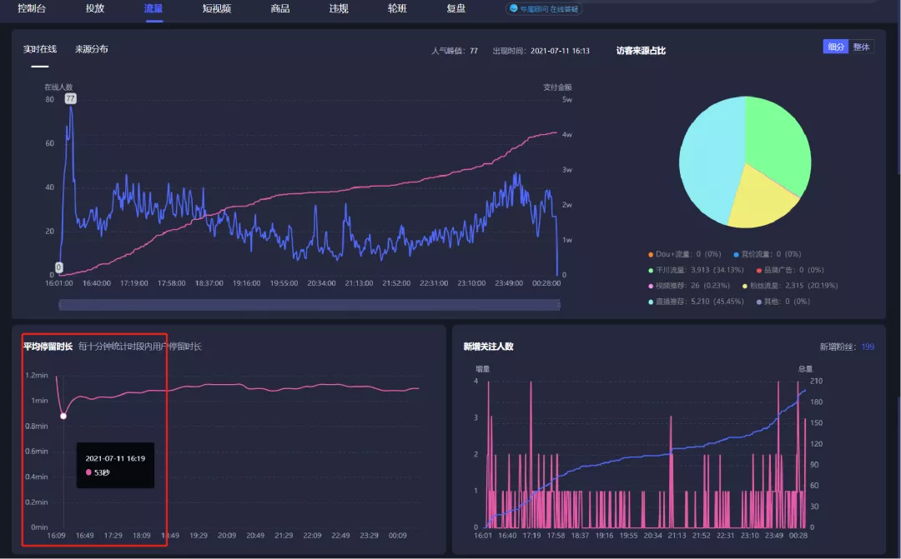This screenshot has width=901, height=559.
Task: Click the orange Dou+流量 legend dot
Action: pos(651,254)
